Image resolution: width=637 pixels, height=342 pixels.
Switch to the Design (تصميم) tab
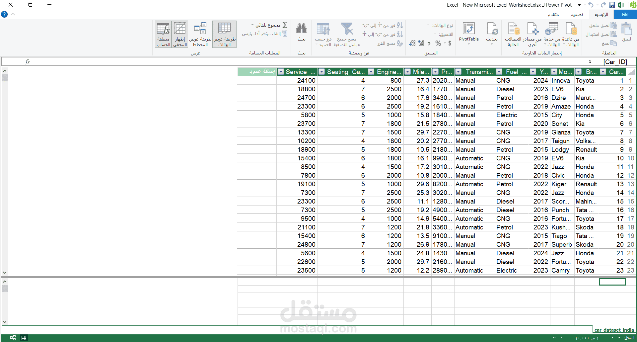coord(577,15)
